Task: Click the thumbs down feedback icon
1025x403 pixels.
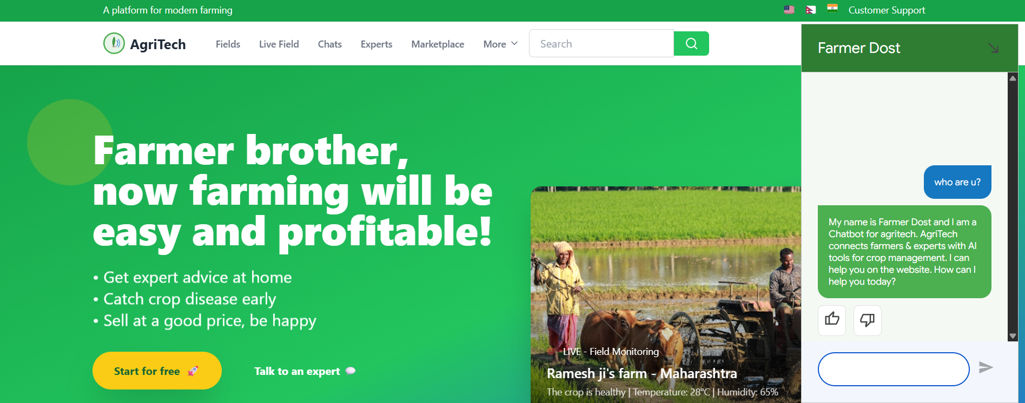Action: (x=868, y=320)
